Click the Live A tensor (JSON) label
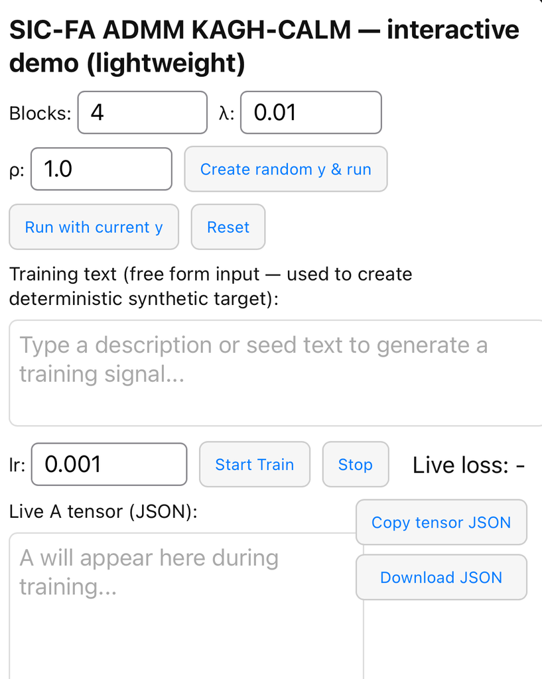The height and width of the screenshot is (679, 542). pyautogui.click(x=103, y=511)
